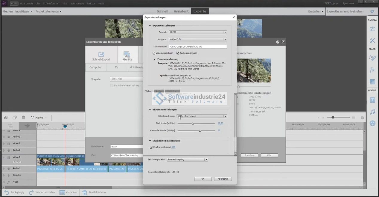Open the Format dropdown showing H.264
This screenshot has height=197, width=379.
pos(198,32)
